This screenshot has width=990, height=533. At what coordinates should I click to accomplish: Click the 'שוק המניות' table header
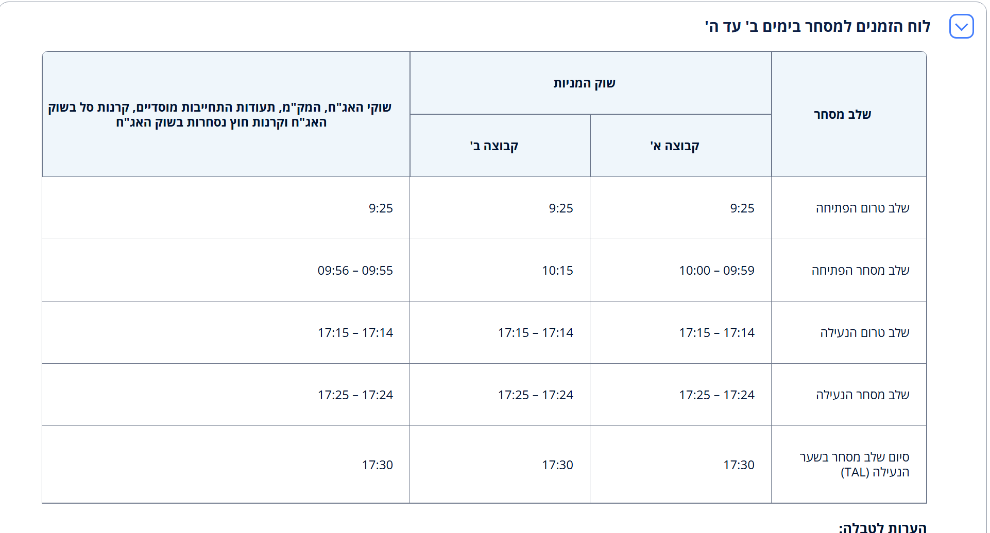click(584, 83)
